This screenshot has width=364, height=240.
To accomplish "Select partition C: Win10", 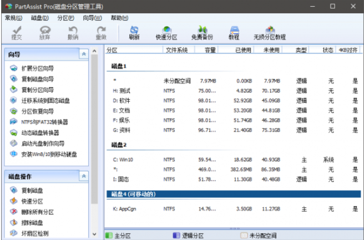I will click(x=234, y=160).
